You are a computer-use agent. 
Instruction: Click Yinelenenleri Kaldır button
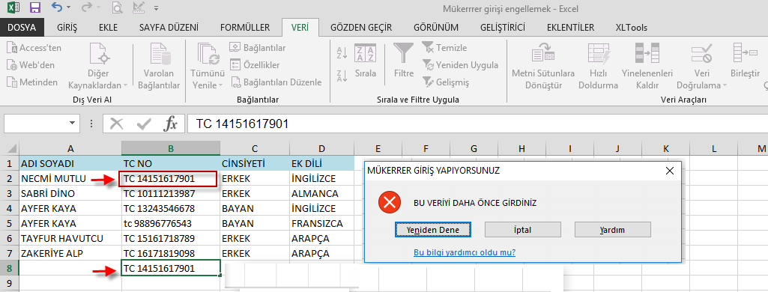[x=647, y=66]
